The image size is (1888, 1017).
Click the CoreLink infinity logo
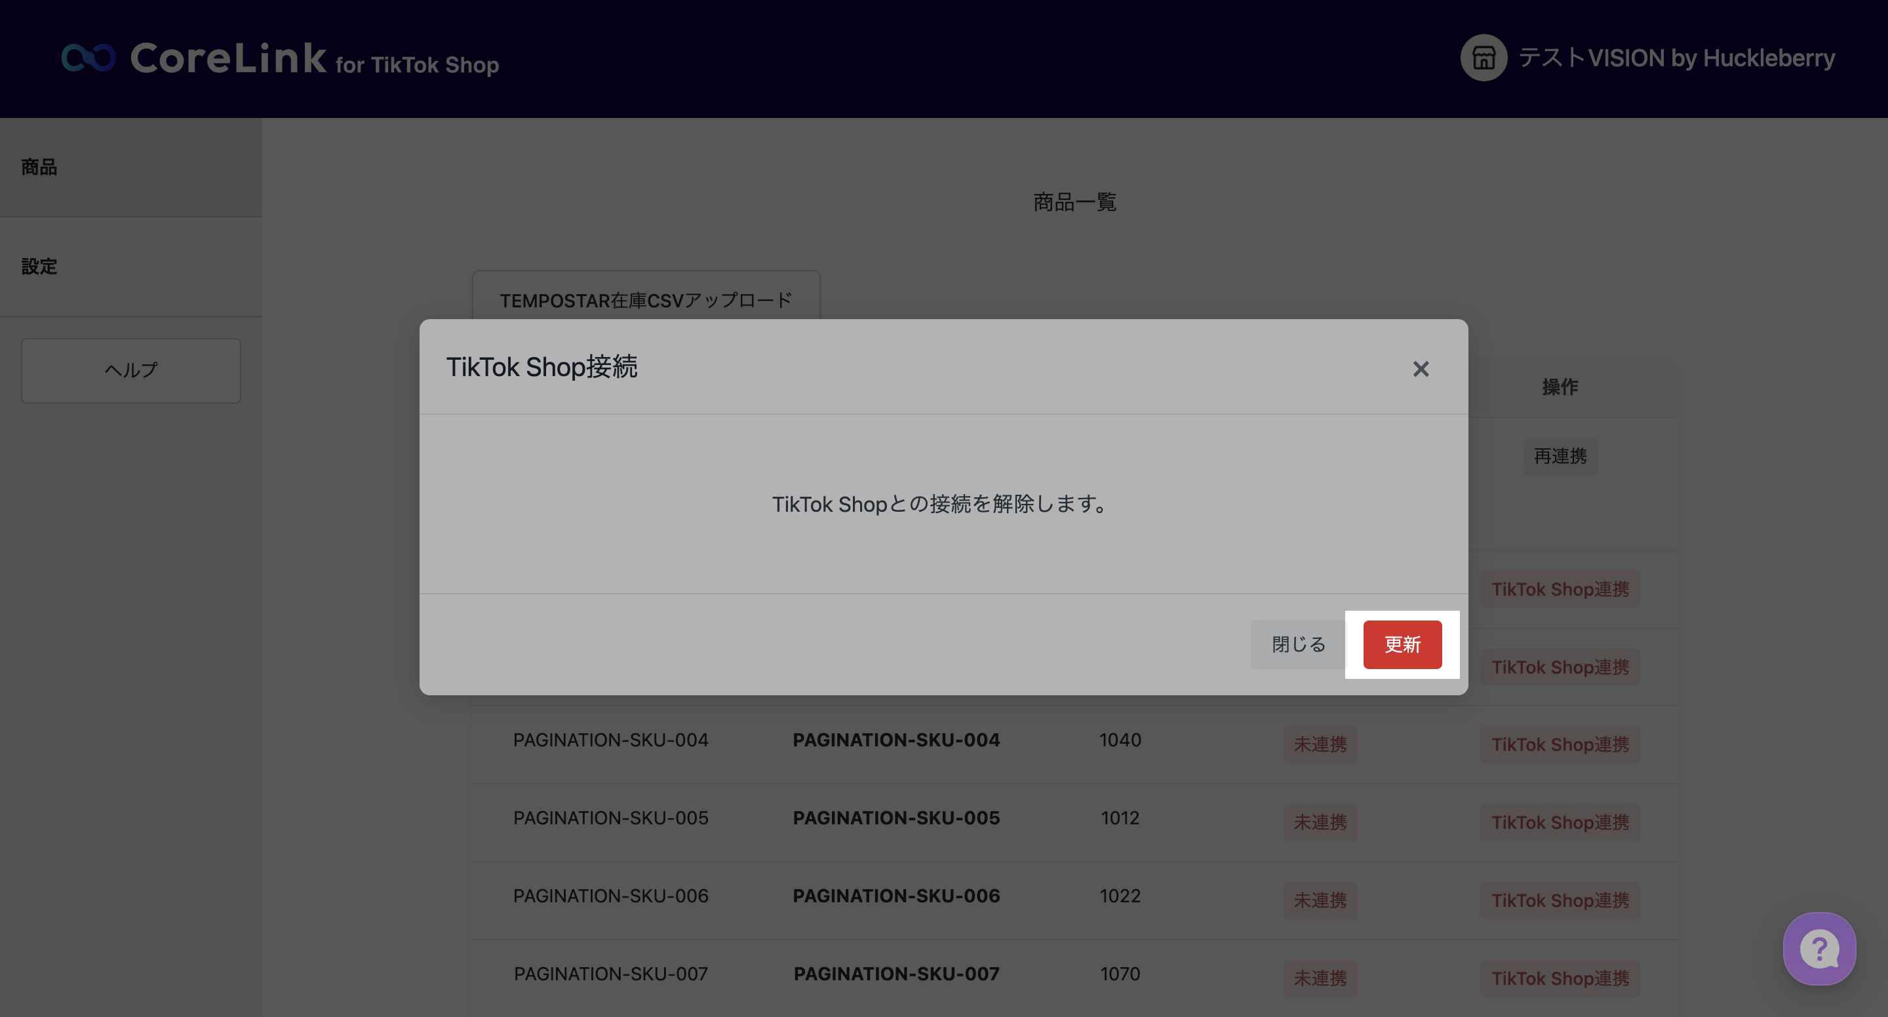pos(88,58)
